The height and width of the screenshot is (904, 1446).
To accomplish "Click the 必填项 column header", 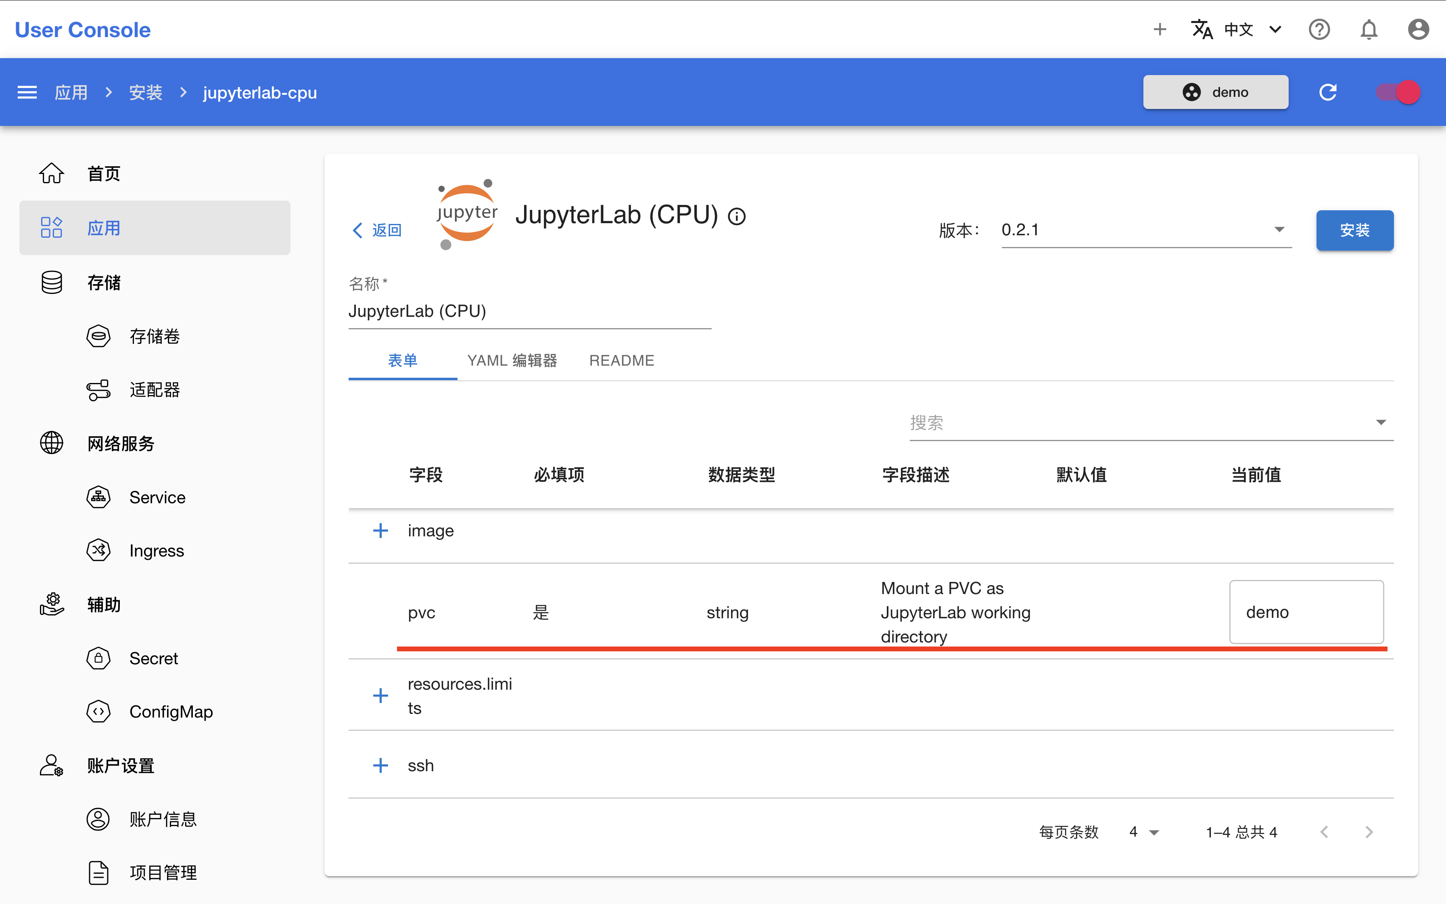I will pyautogui.click(x=559, y=475).
